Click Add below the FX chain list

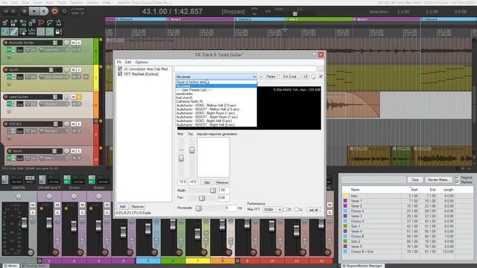pyautogui.click(x=122, y=207)
